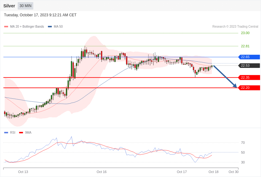
Task: Click the 30 MIN timeframe badge
Action: tap(25, 6)
